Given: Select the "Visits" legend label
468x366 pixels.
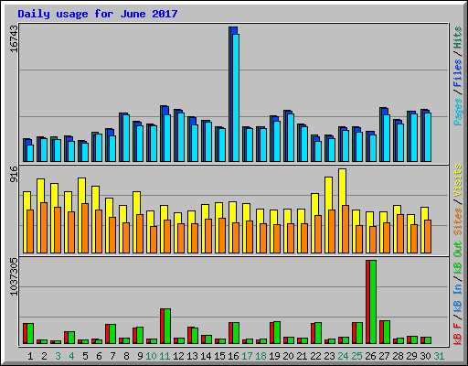Looking at the screenshot, I should [x=458, y=180].
